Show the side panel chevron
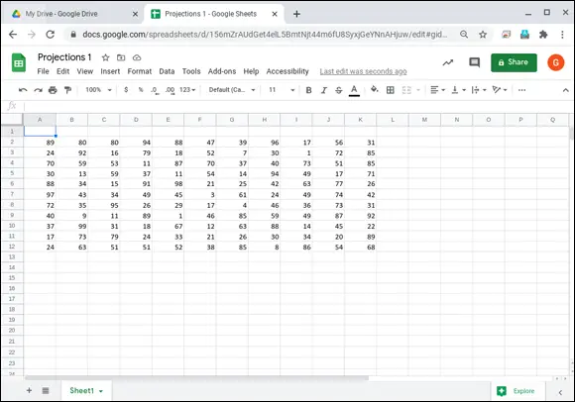 tap(560, 392)
